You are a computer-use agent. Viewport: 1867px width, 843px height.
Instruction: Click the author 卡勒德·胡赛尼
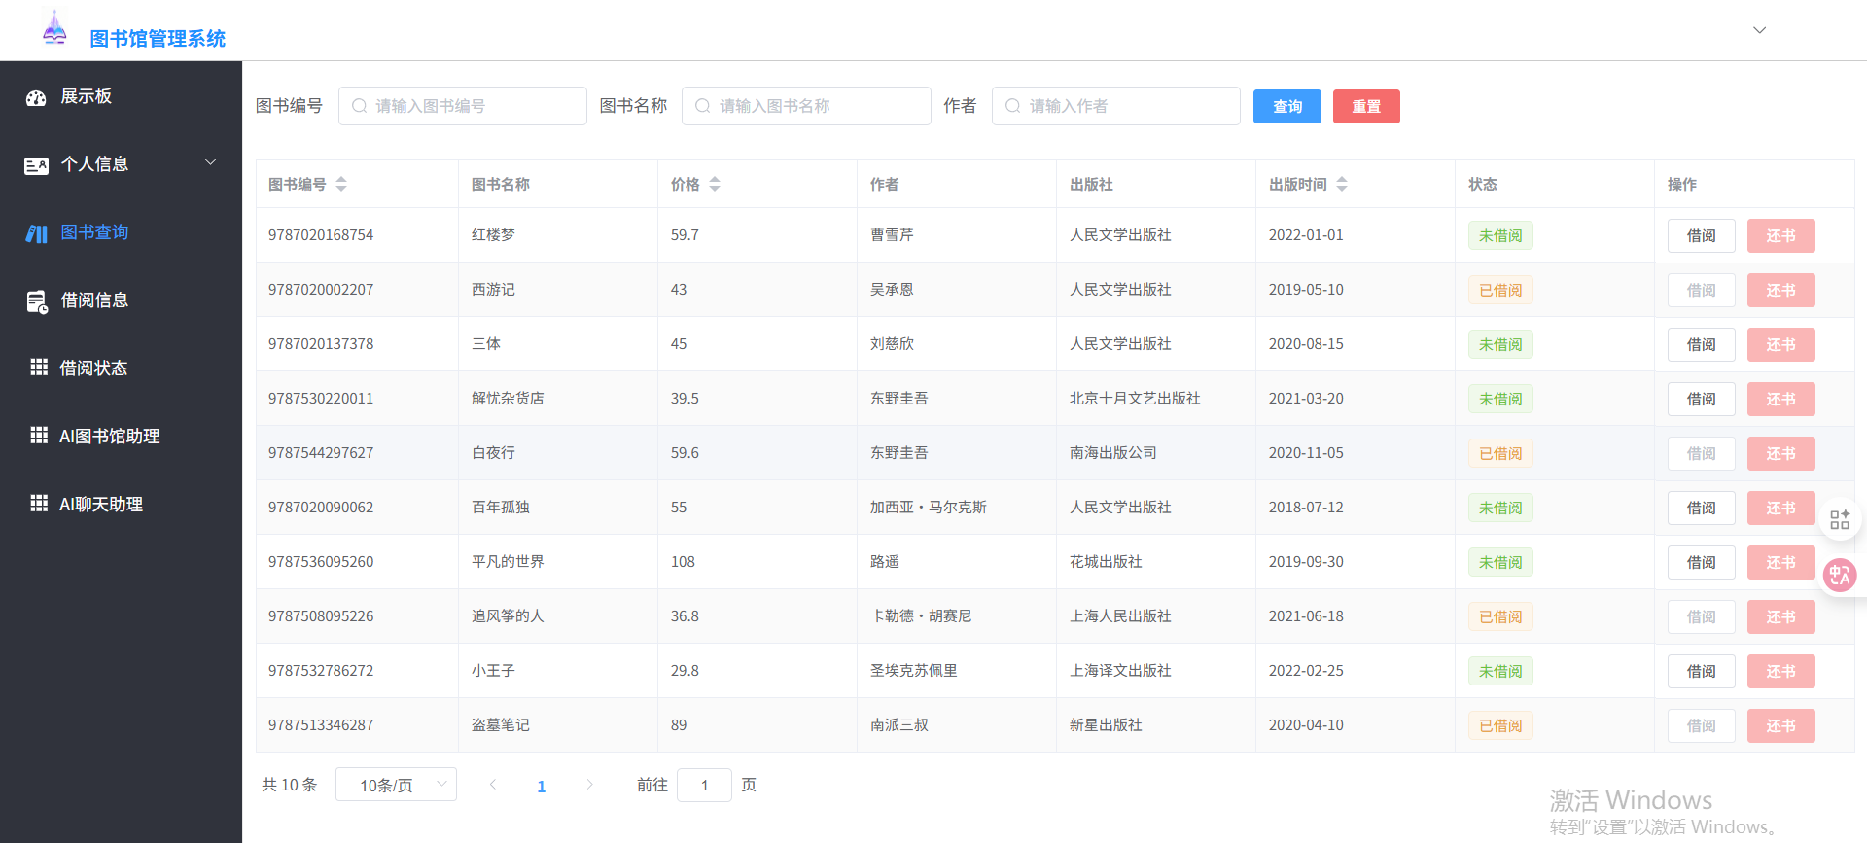921,616
